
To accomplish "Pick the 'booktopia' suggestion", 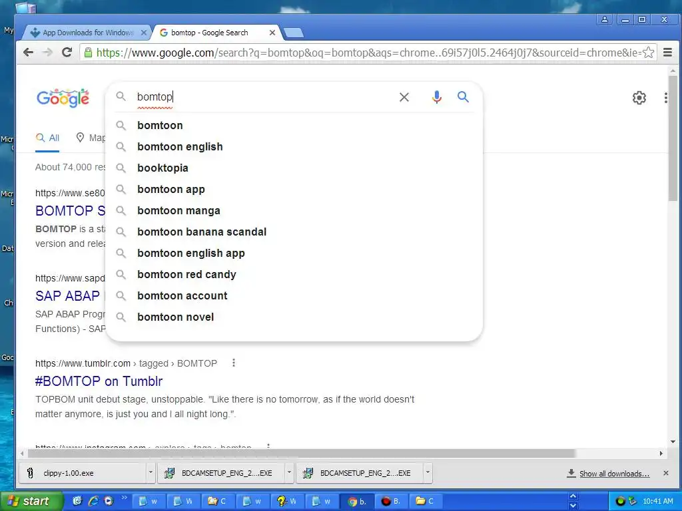I will (x=294, y=168).
